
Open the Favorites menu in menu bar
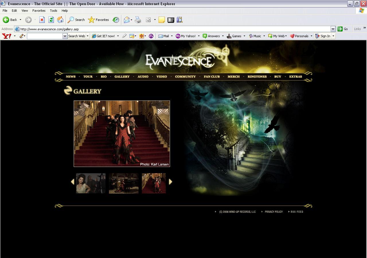tap(39, 11)
